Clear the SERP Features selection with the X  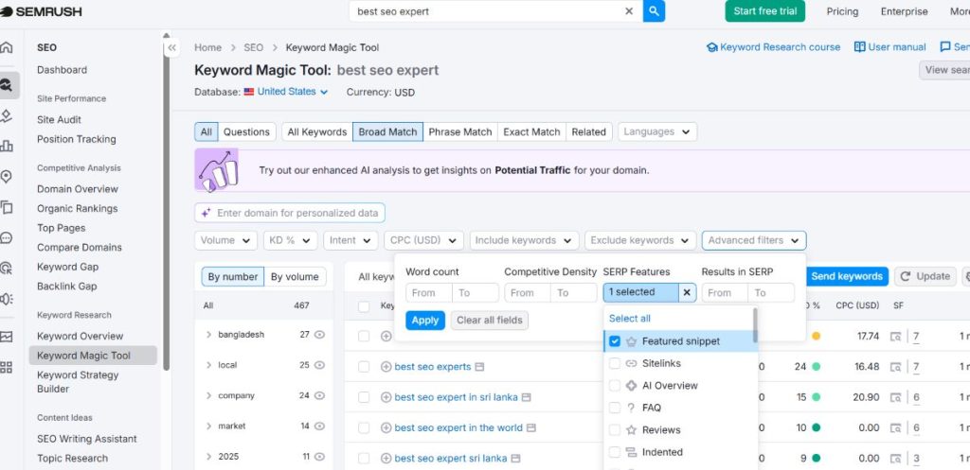point(687,293)
